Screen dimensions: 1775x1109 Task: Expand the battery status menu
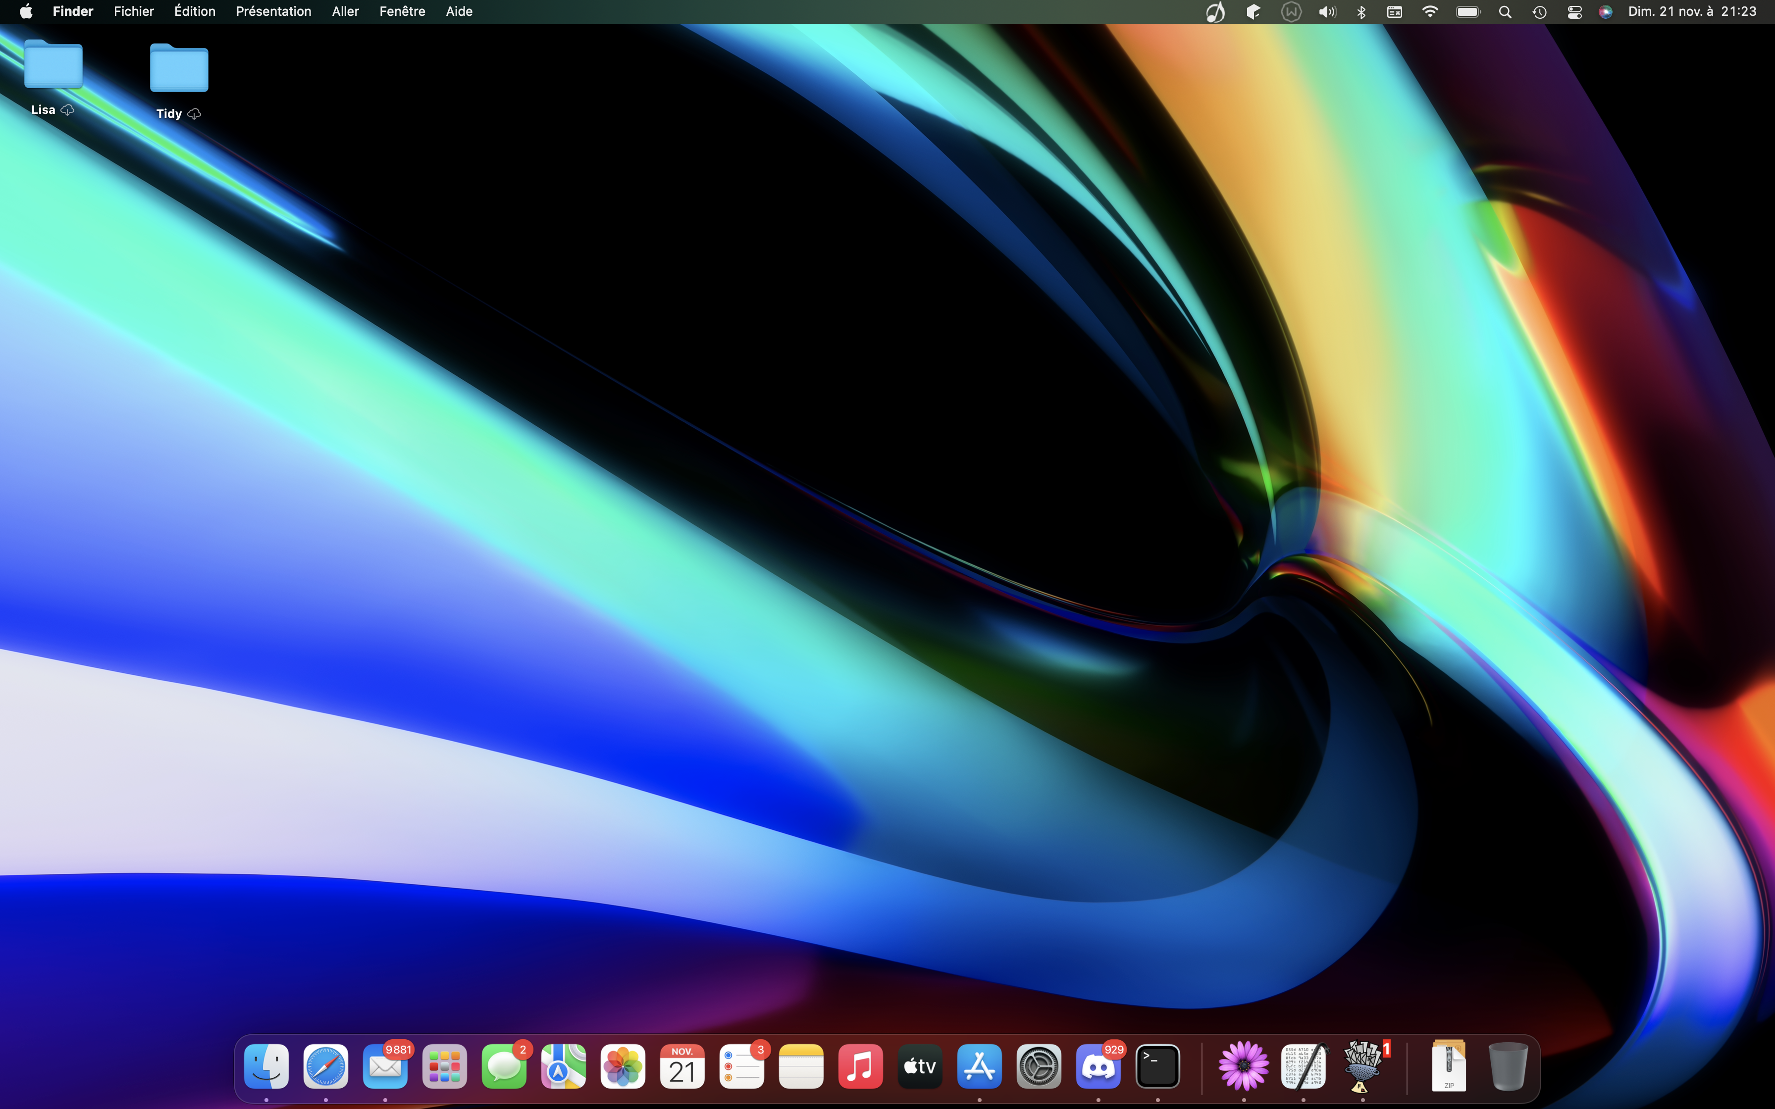pos(1468,12)
